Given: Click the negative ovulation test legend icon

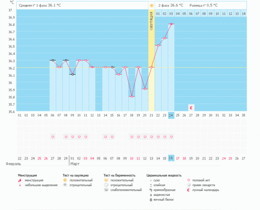Looking at the screenshot, I should point(65,185).
